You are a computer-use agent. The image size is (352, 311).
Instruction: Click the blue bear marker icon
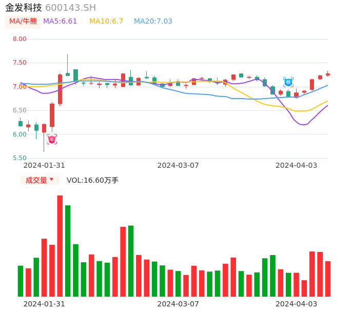point(288,82)
